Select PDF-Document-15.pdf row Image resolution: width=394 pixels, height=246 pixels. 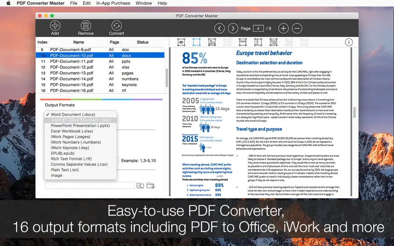(100, 85)
